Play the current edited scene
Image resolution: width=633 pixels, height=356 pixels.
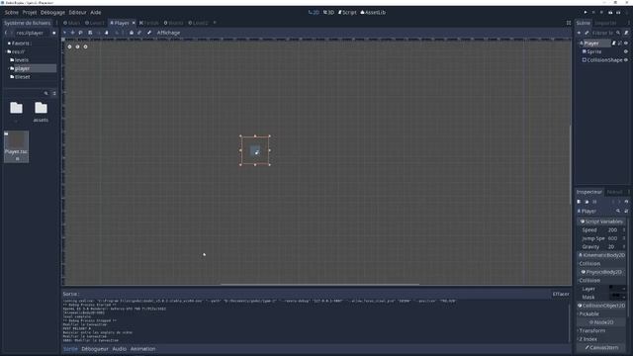[x=610, y=13]
